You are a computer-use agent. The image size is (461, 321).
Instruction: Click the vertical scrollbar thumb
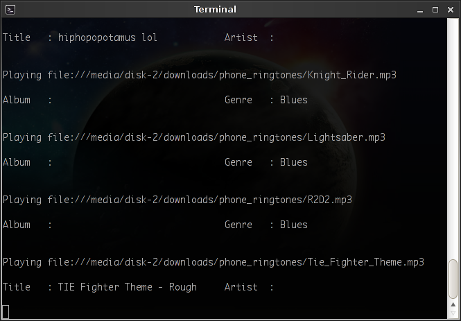click(x=453, y=279)
